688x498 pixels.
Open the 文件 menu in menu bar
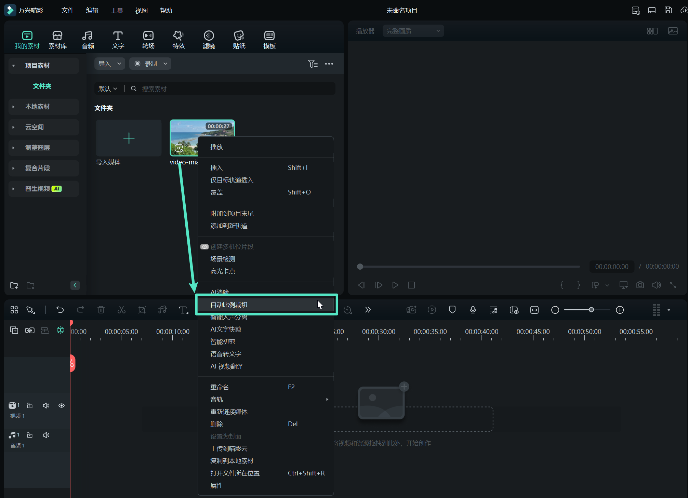coord(67,11)
